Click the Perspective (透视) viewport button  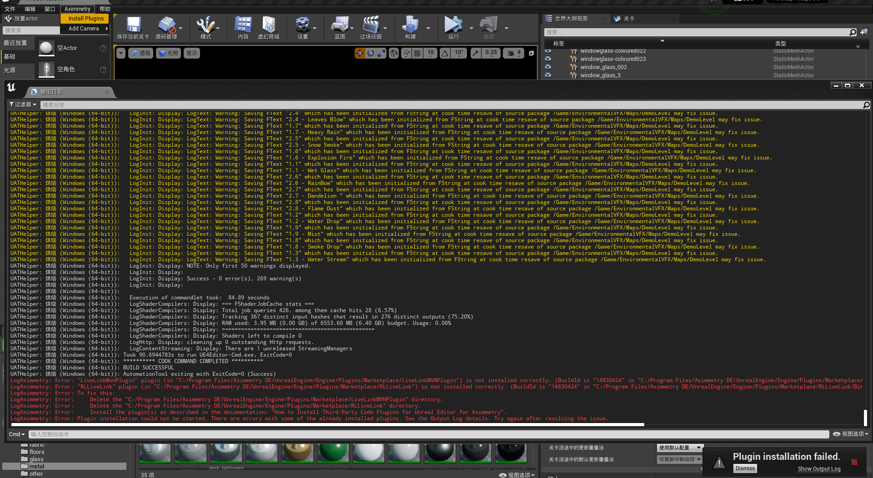tap(140, 53)
